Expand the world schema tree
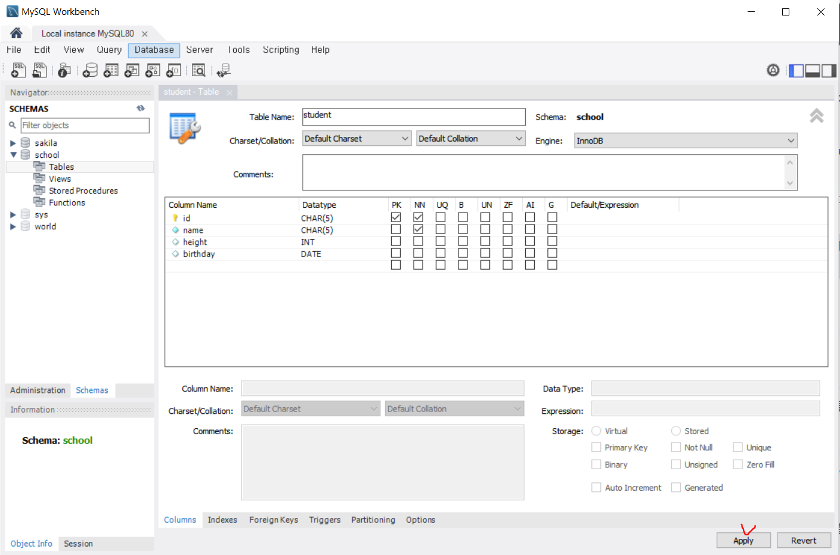Image resolution: width=840 pixels, height=555 pixels. click(x=13, y=226)
